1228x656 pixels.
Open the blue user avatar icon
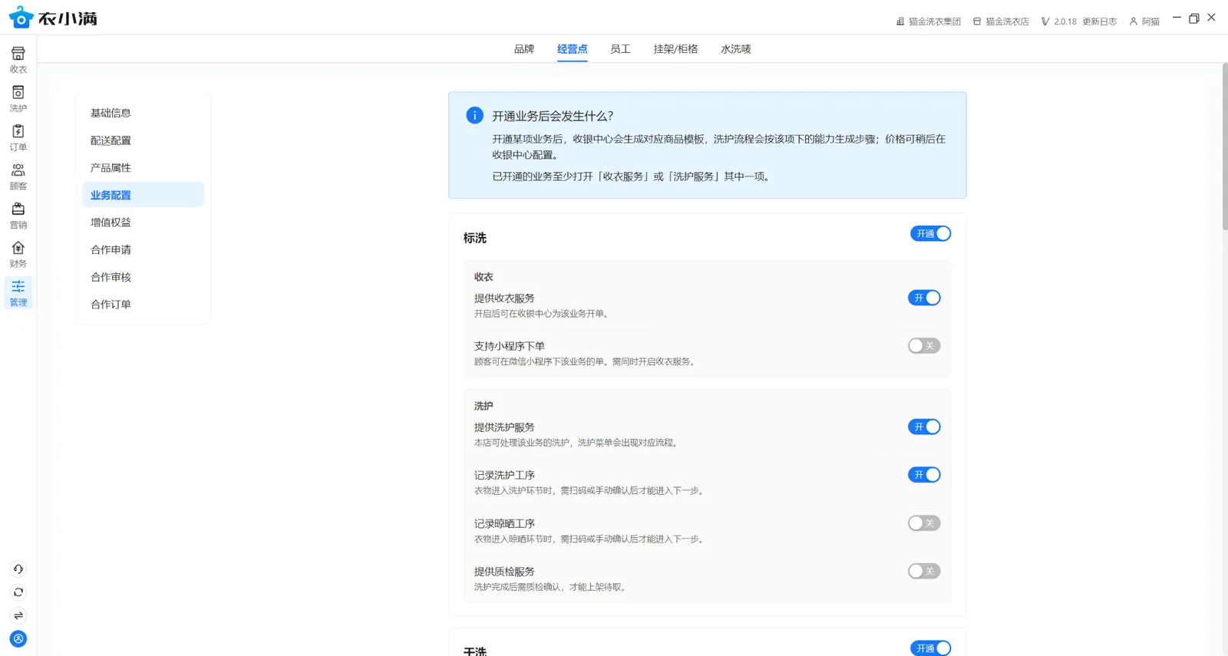click(x=18, y=639)
